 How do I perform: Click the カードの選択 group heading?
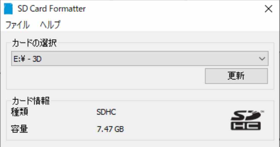(34, 44)
